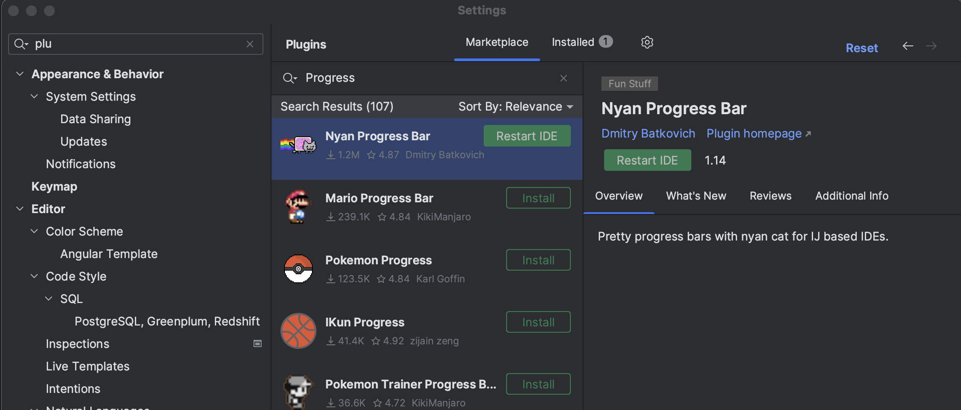The height and width of the screenshot is (410, 961).
Task: Install Mario Progress Bar
Action: (x=538, y=198)
